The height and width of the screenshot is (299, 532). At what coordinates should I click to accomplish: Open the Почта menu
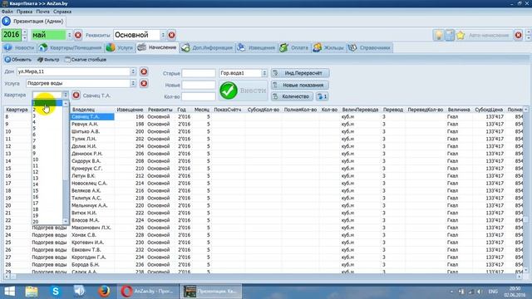click(42, 12)
